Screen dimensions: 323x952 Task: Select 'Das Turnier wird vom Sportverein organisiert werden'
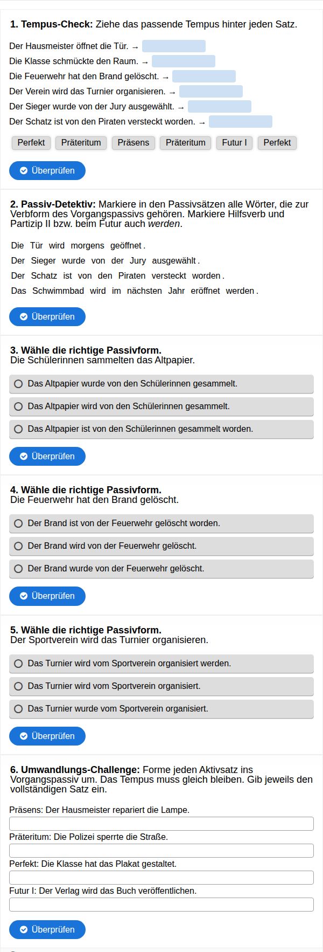click(161, 664)
